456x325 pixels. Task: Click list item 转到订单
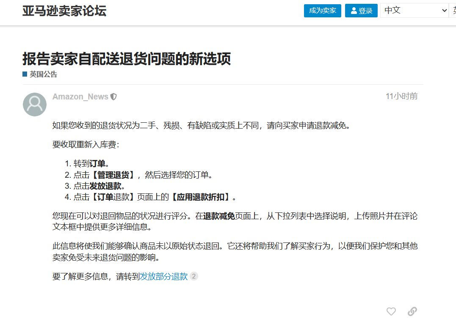pyautogui.click(x=91, y=163)
